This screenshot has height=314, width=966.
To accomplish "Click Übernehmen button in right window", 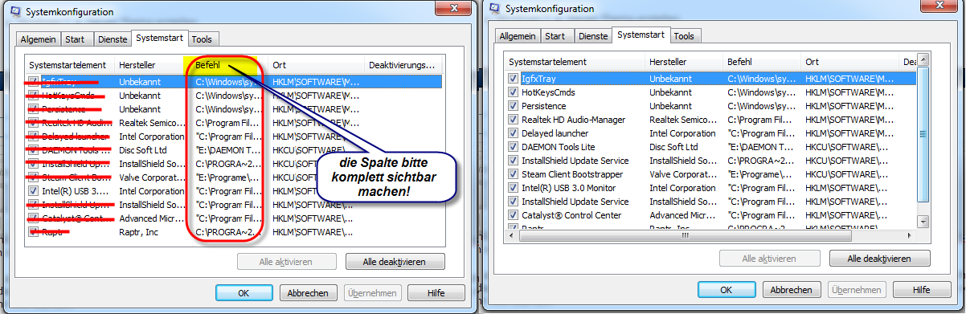I will [856, 290].
